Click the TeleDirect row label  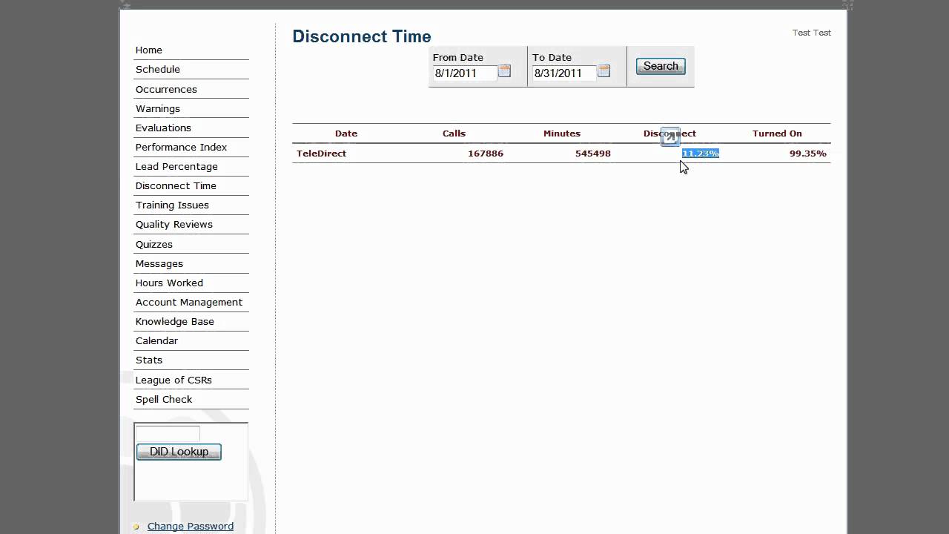[x=321, y=154]
